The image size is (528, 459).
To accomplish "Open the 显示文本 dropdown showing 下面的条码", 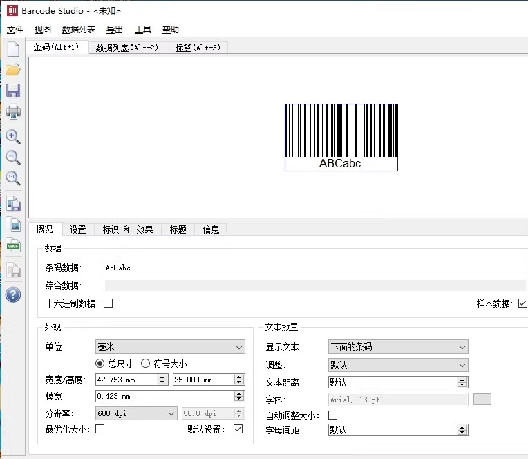I will click(398, 347).
